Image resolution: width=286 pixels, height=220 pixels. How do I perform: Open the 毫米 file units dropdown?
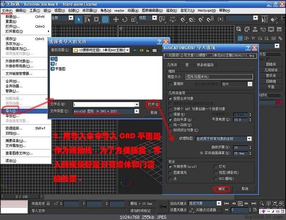tap(250, 84)
